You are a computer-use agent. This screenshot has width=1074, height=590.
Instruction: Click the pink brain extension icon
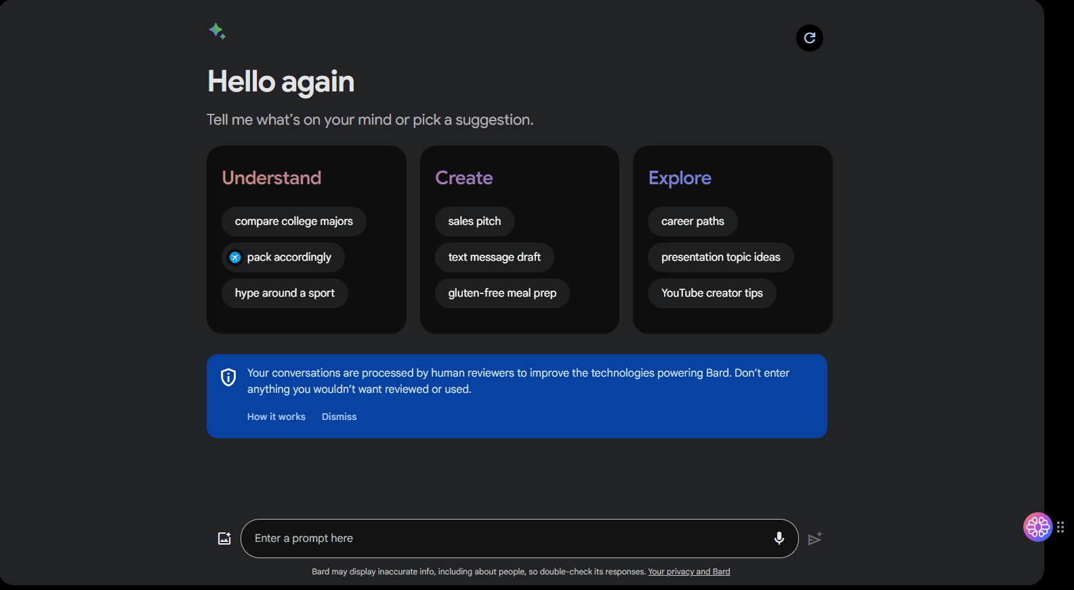coord(1037,527)
